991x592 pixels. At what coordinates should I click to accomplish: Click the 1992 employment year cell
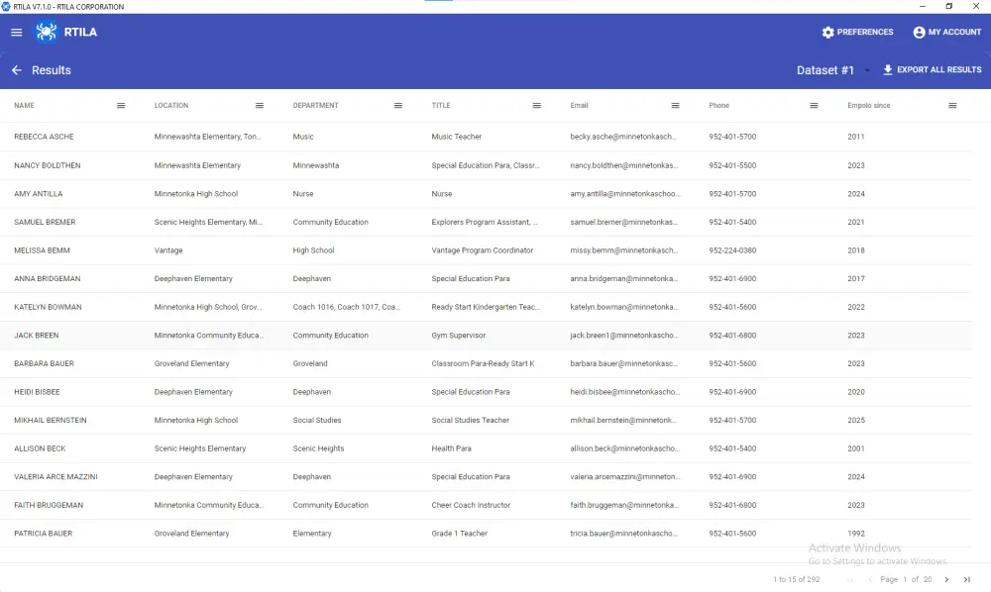pos(856,534)
